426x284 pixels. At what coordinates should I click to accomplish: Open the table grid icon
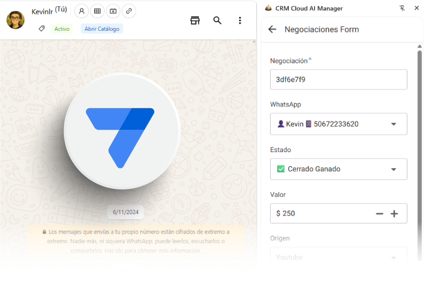97,11
